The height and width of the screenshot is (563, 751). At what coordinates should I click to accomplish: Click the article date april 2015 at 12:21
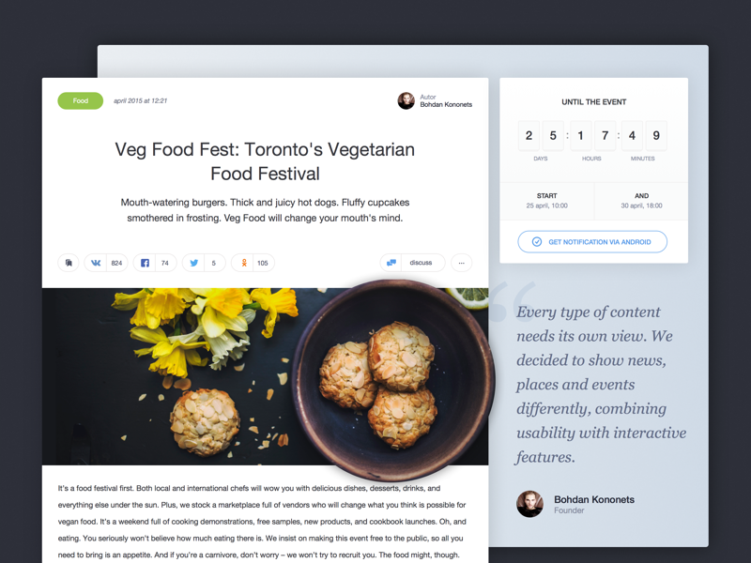(140, 100)
